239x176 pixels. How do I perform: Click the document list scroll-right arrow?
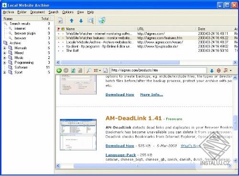pos(235,62)
